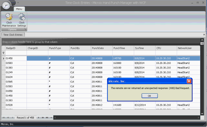Go to next record in navigator
This screenshot has width=207, height=127.
pyautogui.click(x=39, y=118)
